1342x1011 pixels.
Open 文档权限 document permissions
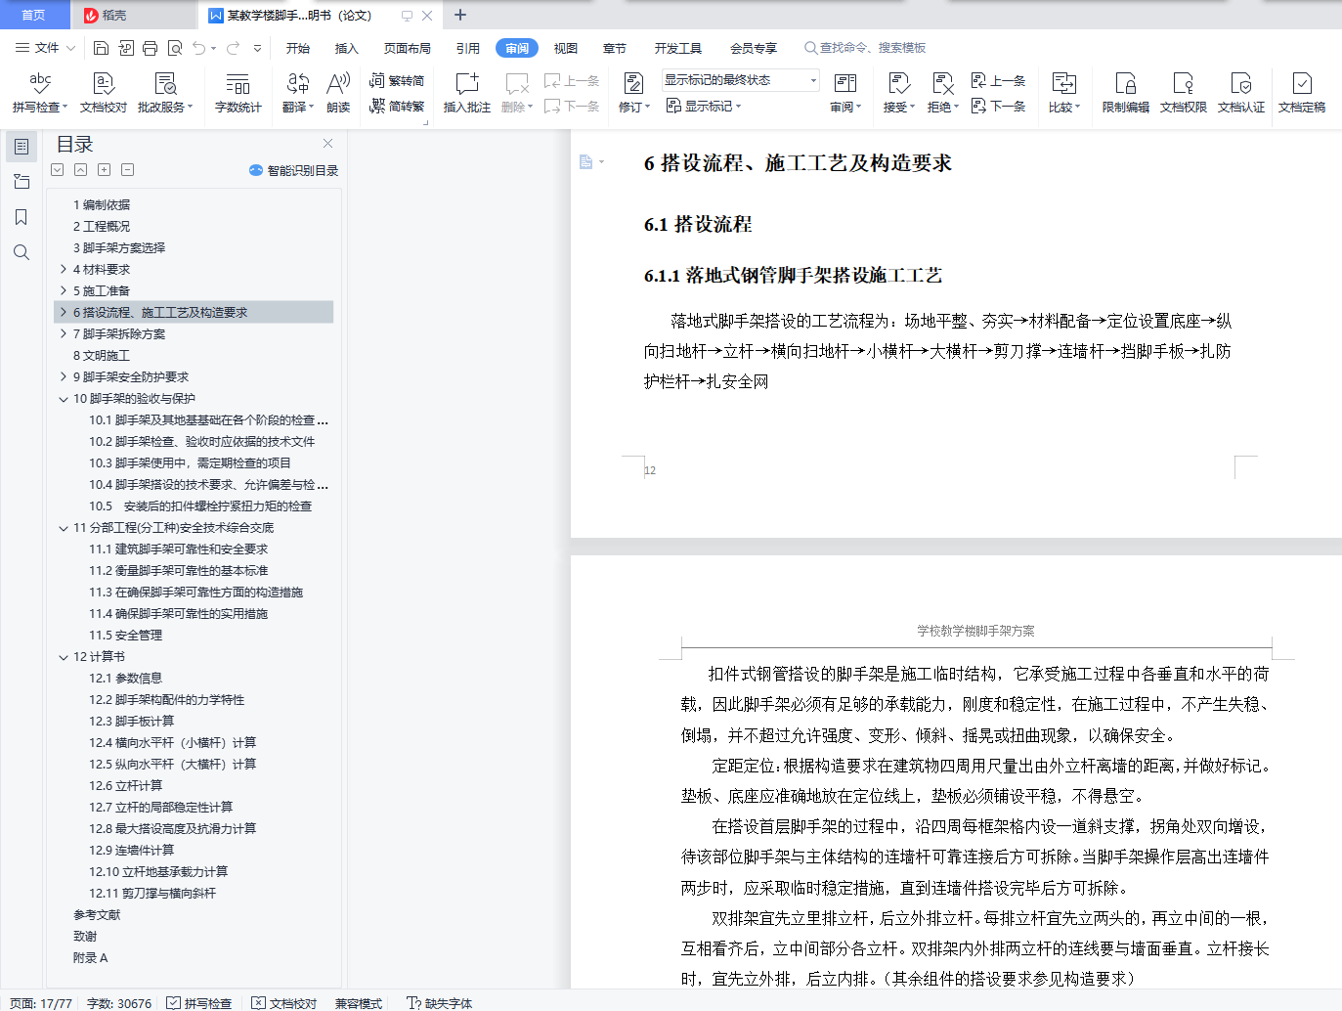[1184, 93]
